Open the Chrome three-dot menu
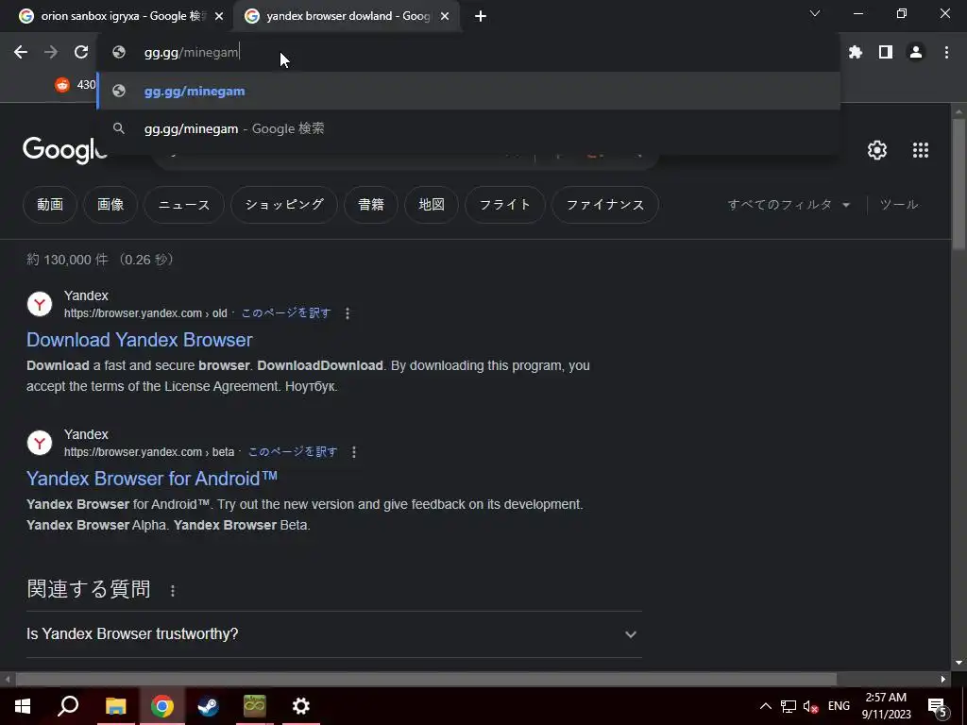 [946, 53]
